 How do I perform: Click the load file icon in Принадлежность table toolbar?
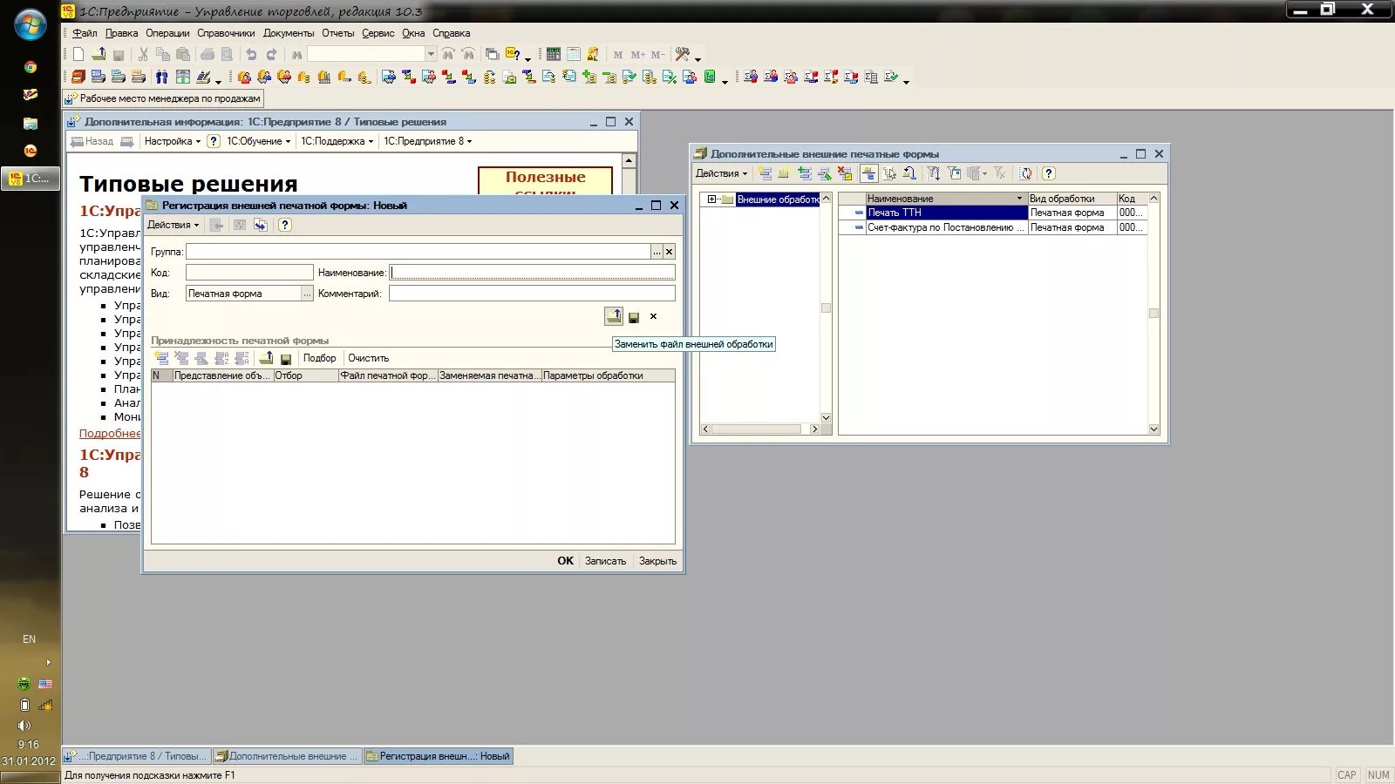[x=266, y=358]
